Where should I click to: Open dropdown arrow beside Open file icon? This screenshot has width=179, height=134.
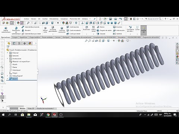(108, 19)
